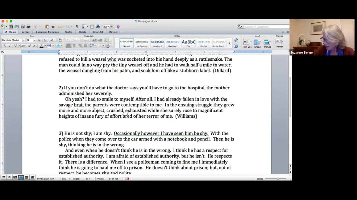Open Word Help purple question icon
The height and width of the screenshot is (200, 357).
point(118,27)
